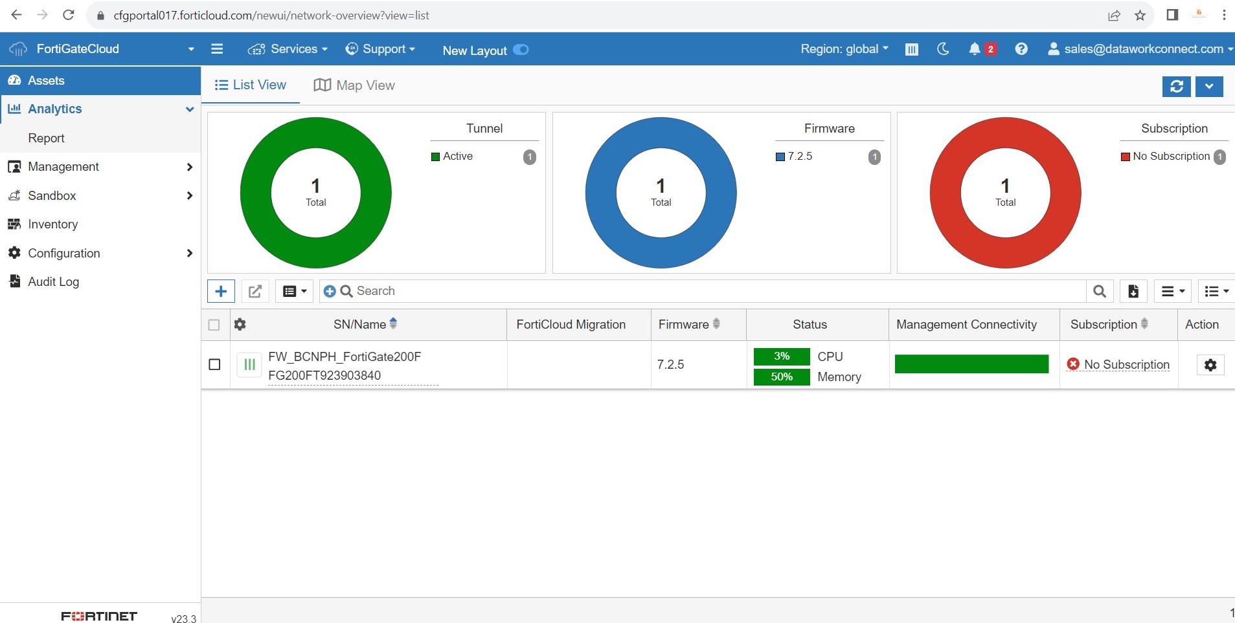This screenshot has height=623, width=1235.
Task: Tick the select-all header checkbox
Action: pyautogui.click(x=214, y=325)
